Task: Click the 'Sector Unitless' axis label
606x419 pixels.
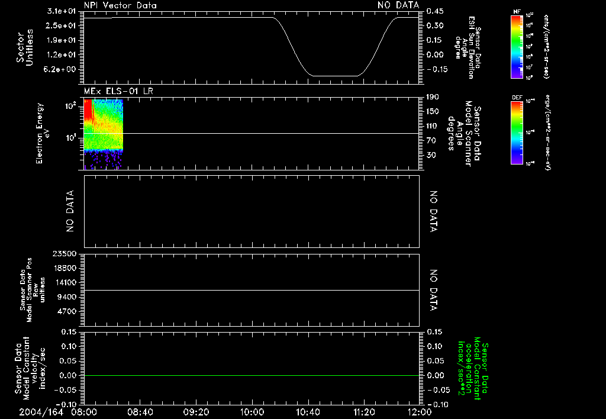Action: [25, 47]
